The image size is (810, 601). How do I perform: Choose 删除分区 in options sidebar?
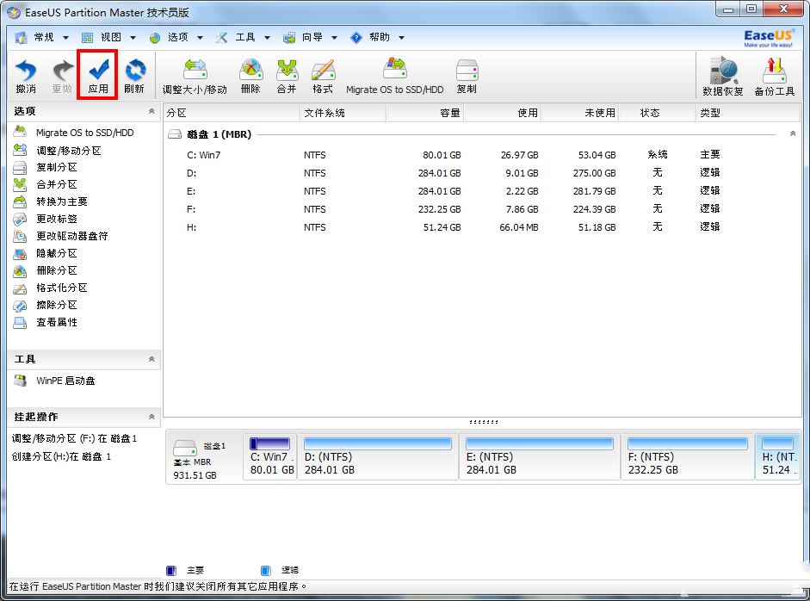[46, 270]
